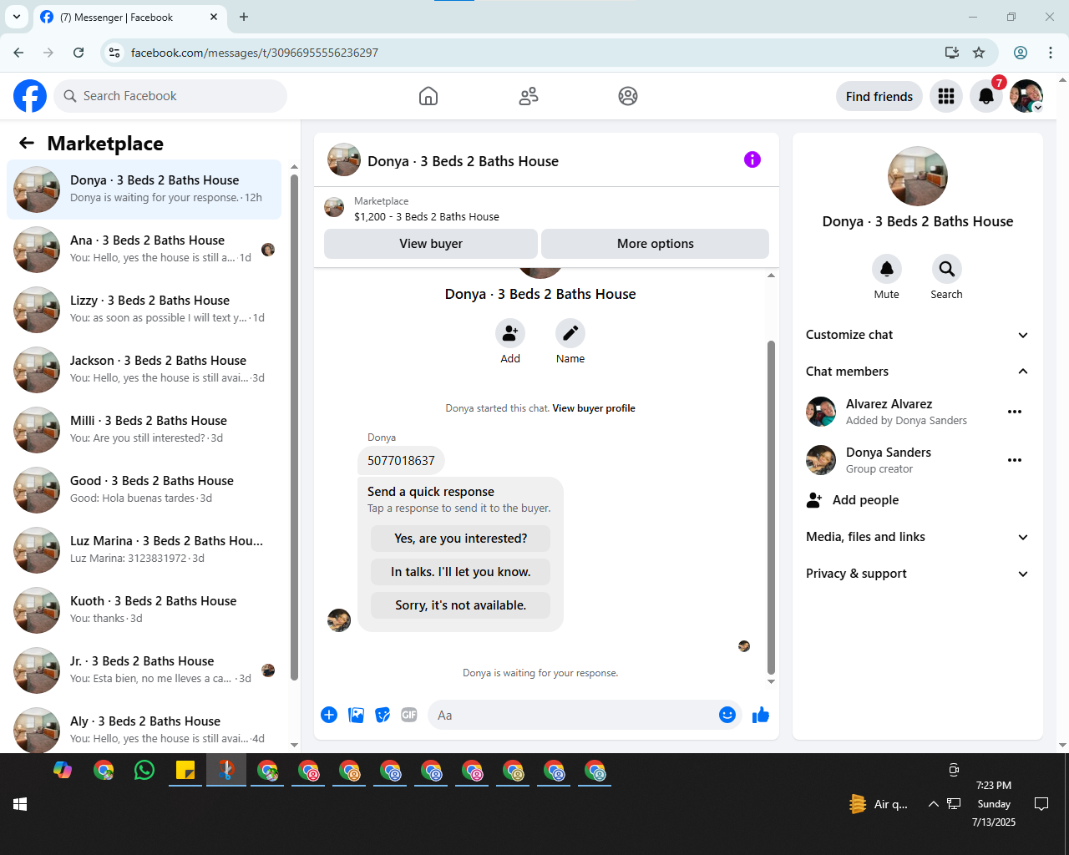Viewport: 1069px width, 855px height.
Task: Open options for Alvarez Alvarez member
Action: pos(1015,412)
